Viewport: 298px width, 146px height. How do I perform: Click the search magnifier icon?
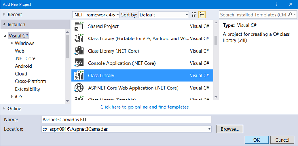point(290,15)
